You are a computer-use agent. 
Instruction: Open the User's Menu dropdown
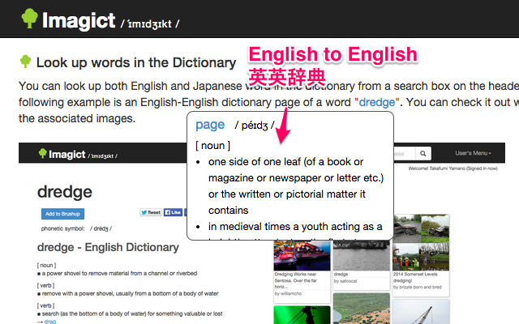pos(473,153)
